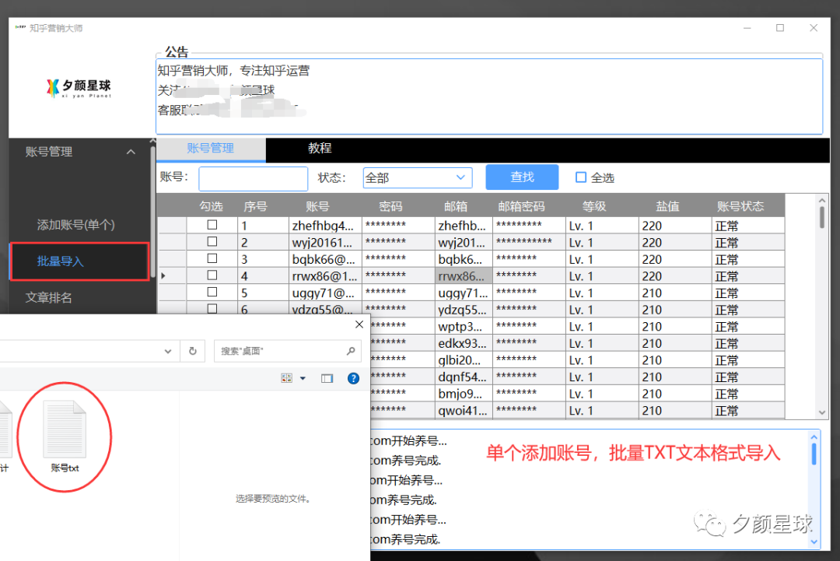
Task: Click the 账号状态 column header
Action: click(x=740, y=206)
